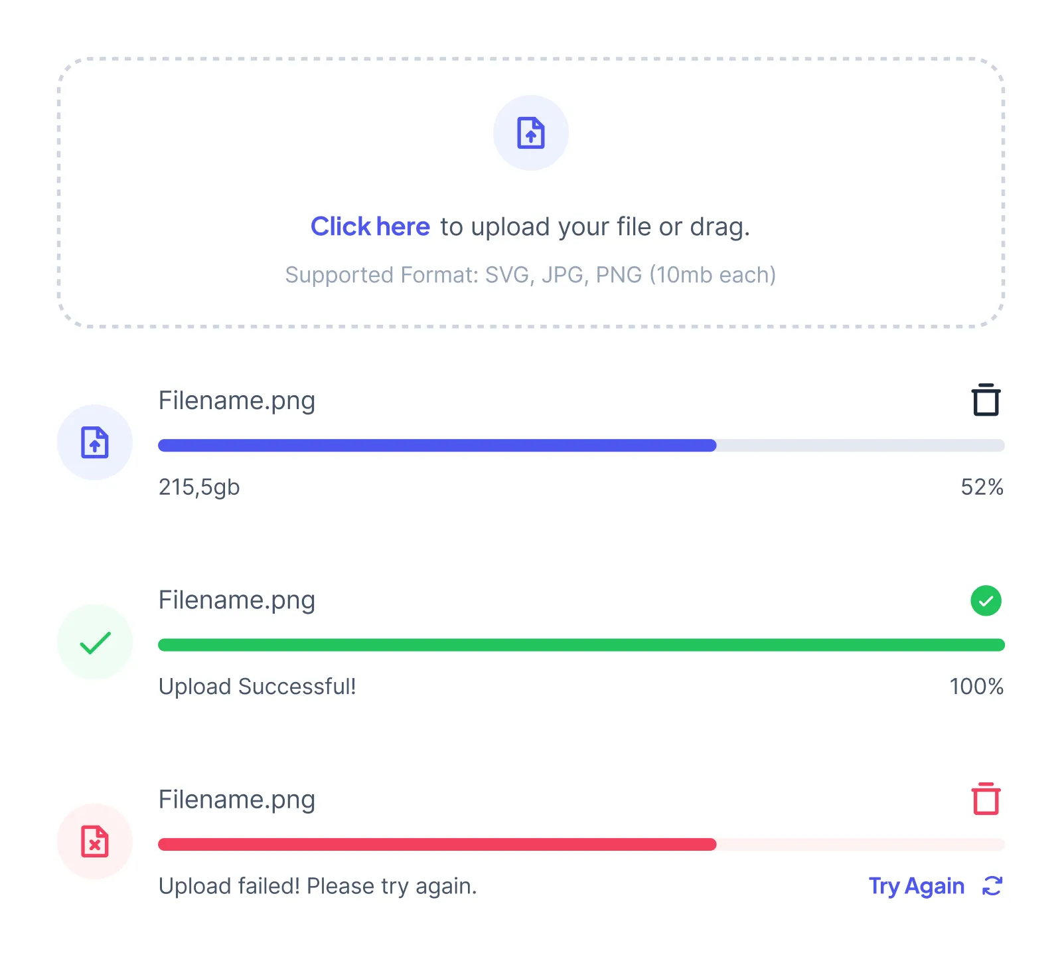Click the upload file icon in the dropzone

coord(531,132)
